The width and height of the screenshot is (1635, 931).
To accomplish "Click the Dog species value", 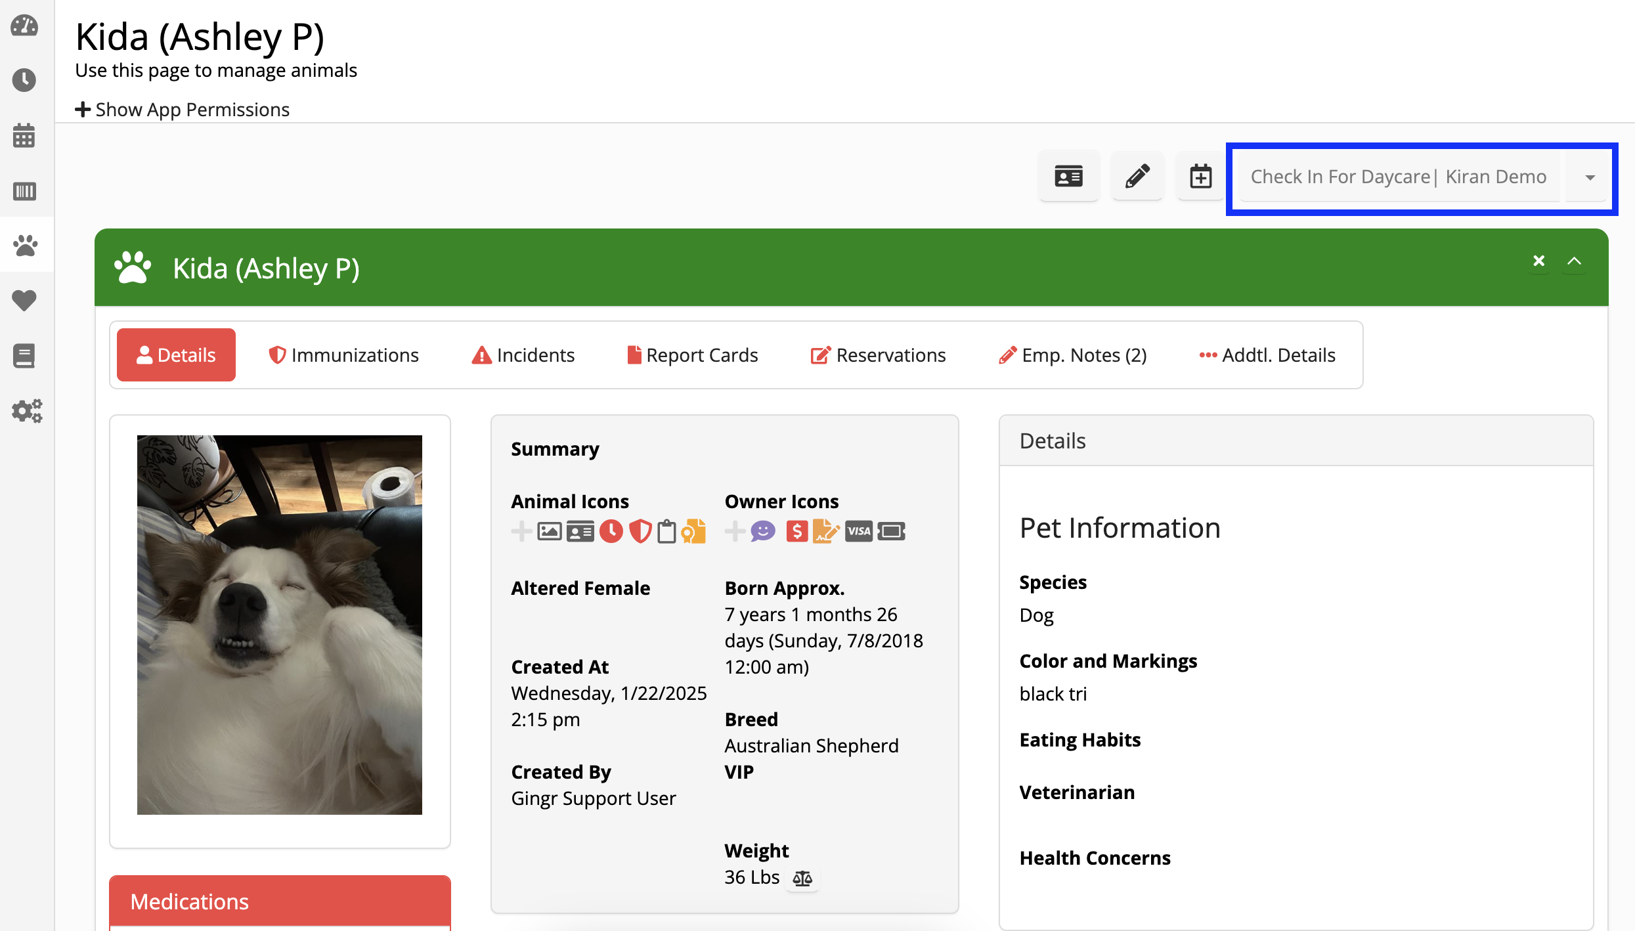I will tap(1037, 615).
